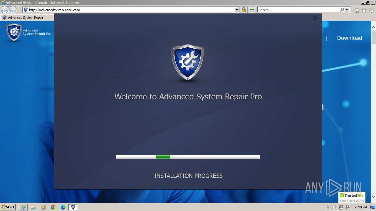This screenshot has width=376, height=211.
Task: Restore down the Internet Explorer window
Action: click(368, 2)
